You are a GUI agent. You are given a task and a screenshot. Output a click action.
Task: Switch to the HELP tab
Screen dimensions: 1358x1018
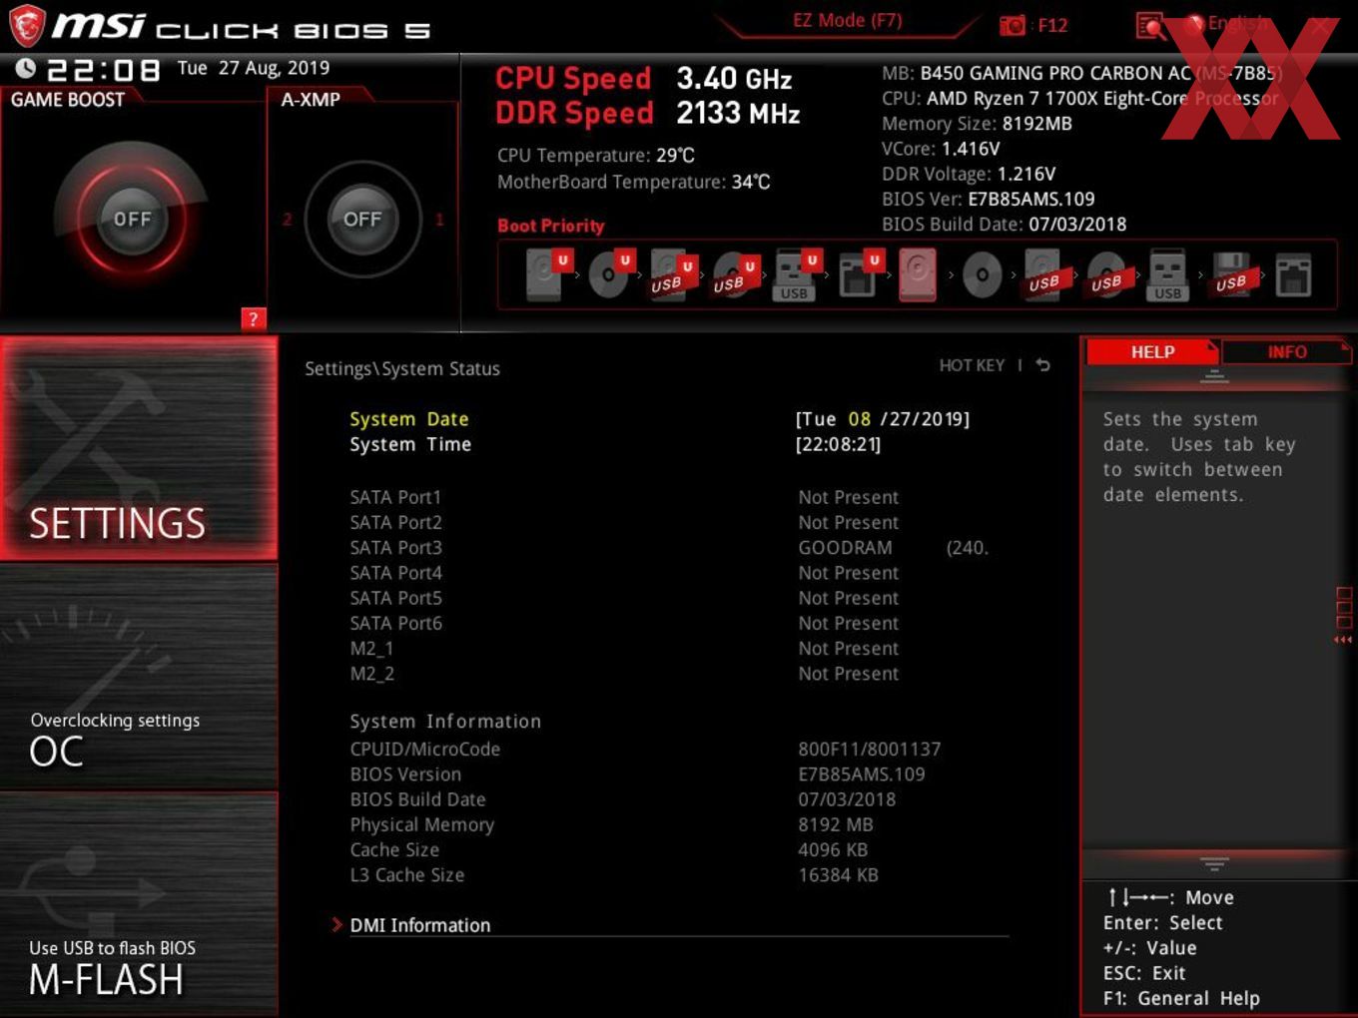point(1152,352)
